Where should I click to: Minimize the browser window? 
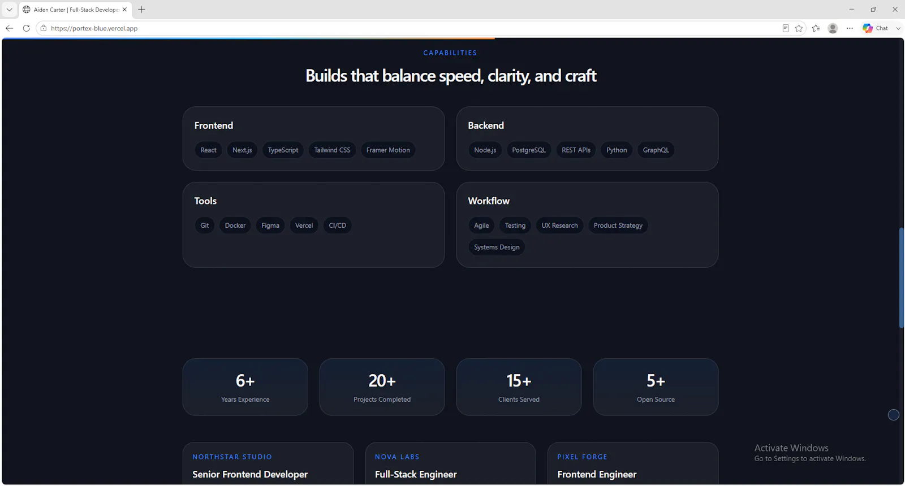point(851,10)
